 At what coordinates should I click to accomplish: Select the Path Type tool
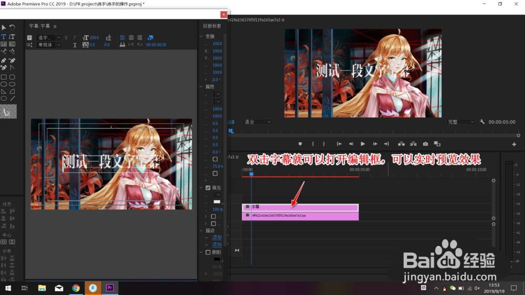(x=4, y=51)
